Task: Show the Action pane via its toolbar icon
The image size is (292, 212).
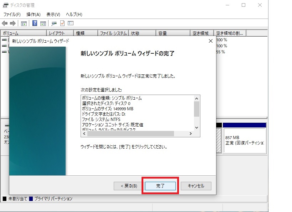Action: pyautogui.click(x=43, y=23)
